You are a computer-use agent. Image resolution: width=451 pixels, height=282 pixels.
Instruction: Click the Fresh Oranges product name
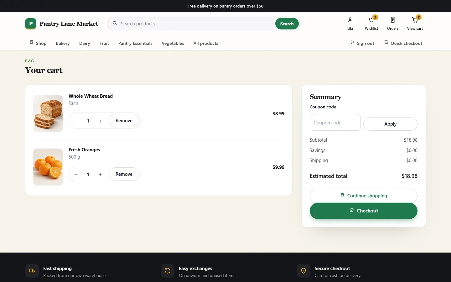pos(84,150)
